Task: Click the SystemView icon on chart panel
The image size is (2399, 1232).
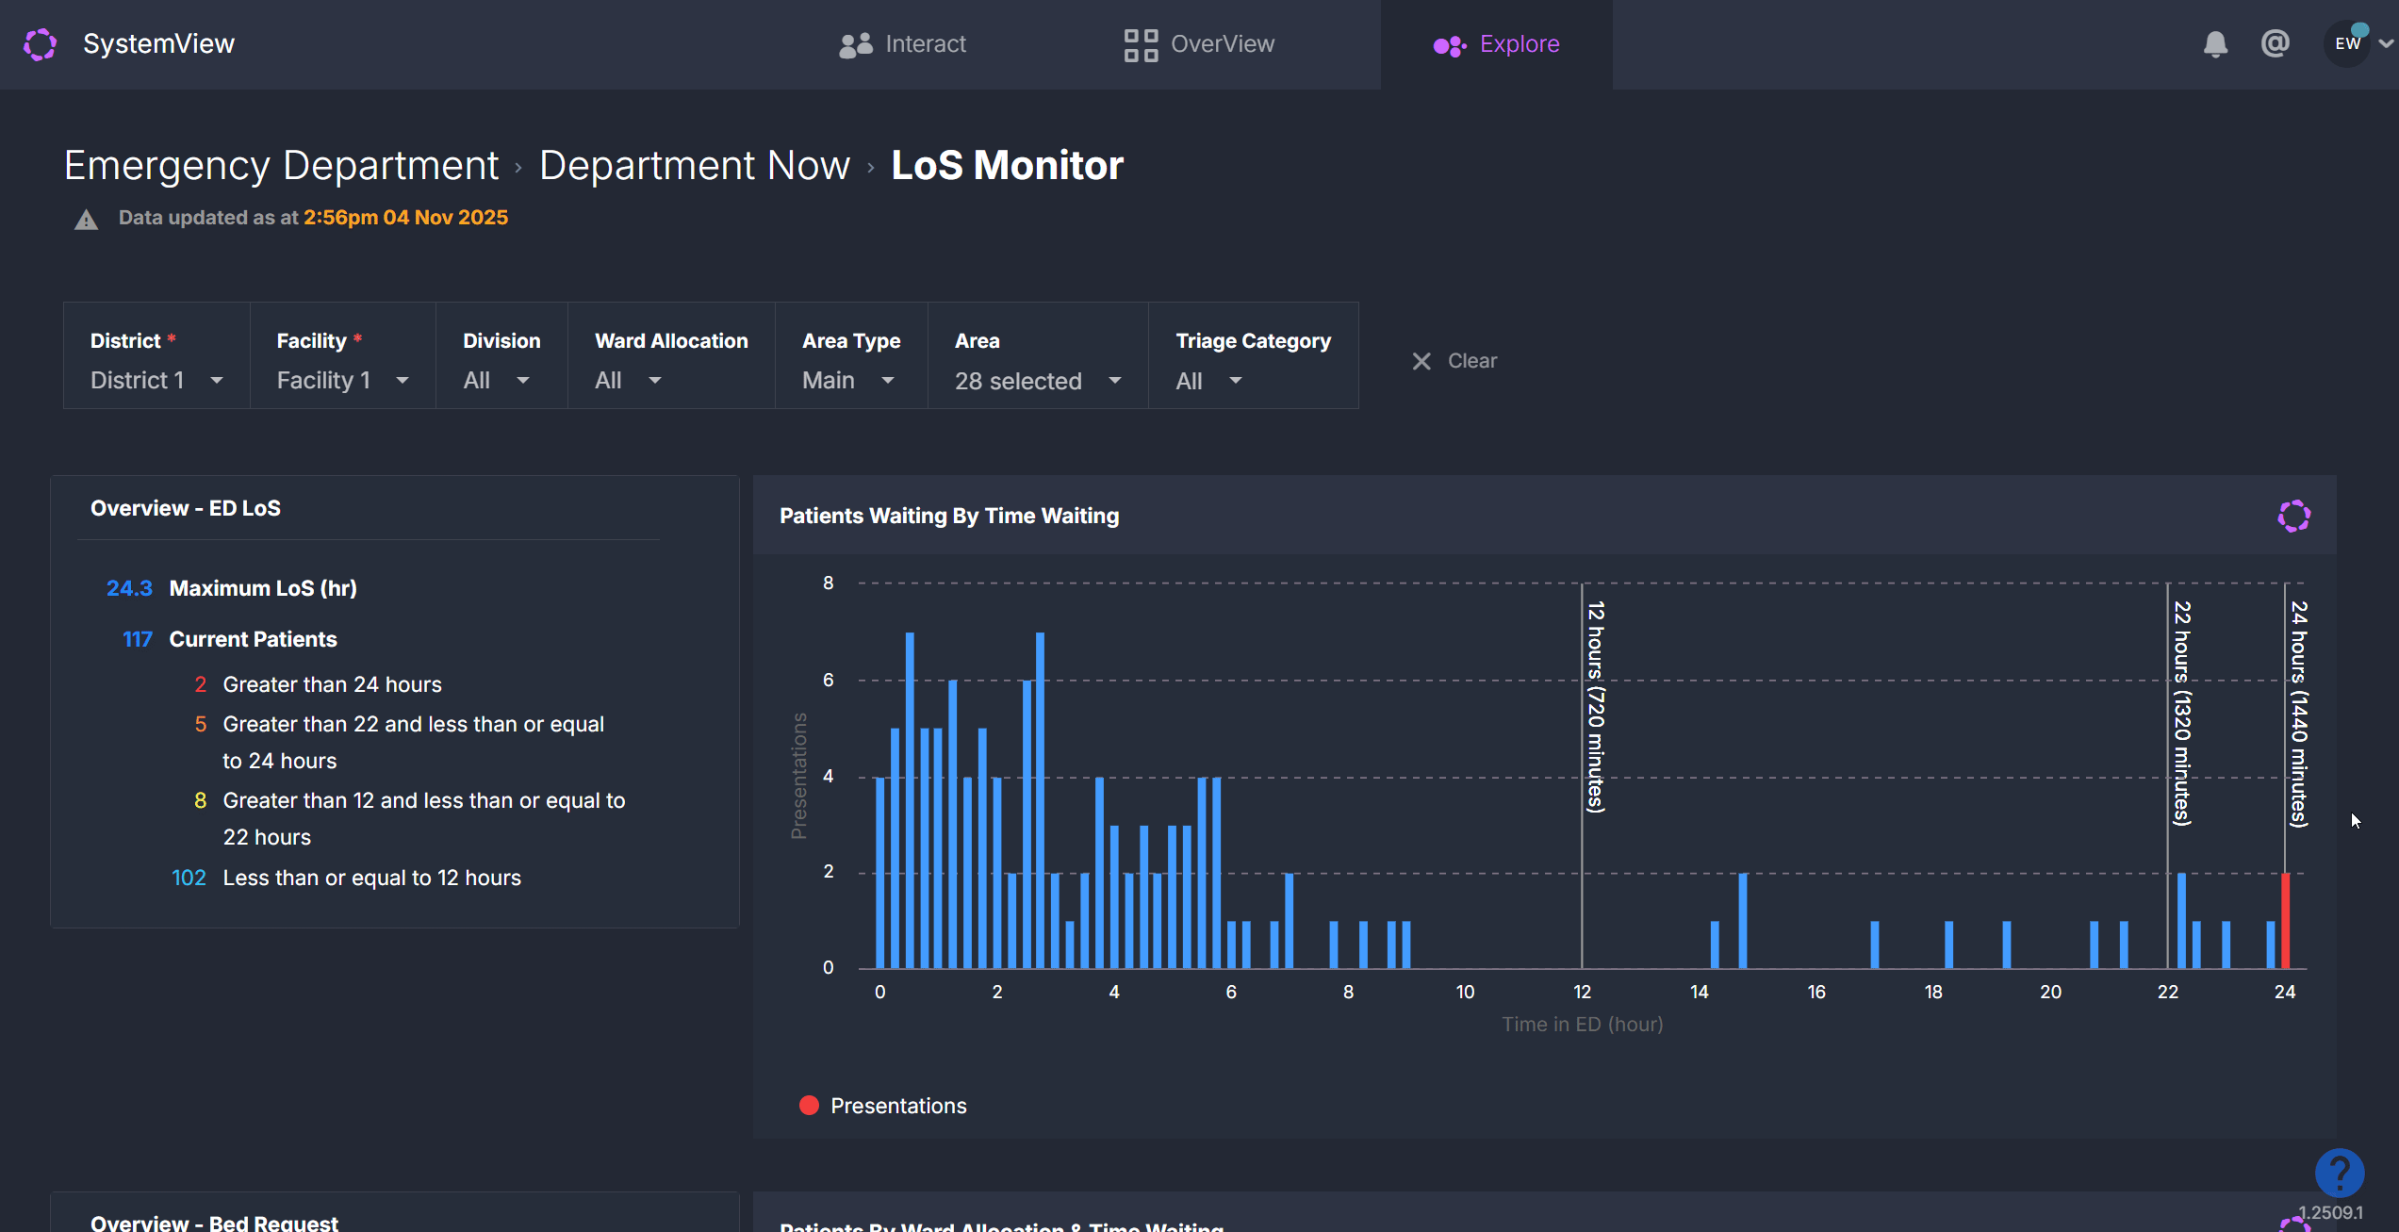Action: click(2293, 517)
